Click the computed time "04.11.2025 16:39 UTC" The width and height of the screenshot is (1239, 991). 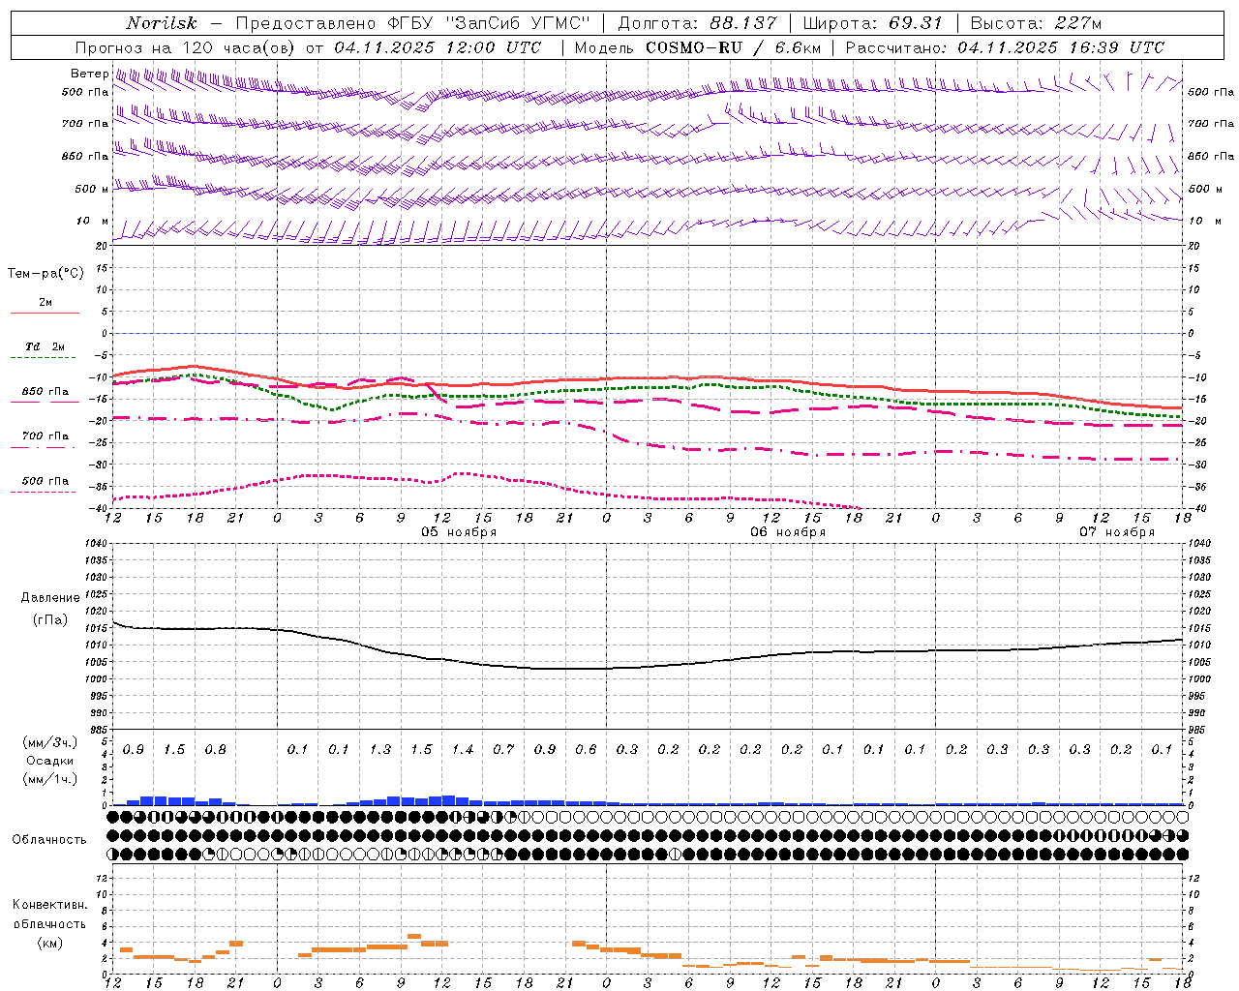tap(1061, 47)
